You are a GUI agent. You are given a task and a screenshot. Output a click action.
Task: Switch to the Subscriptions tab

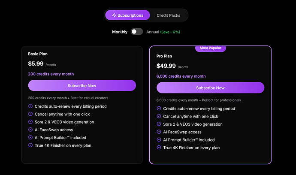point(127,15)
